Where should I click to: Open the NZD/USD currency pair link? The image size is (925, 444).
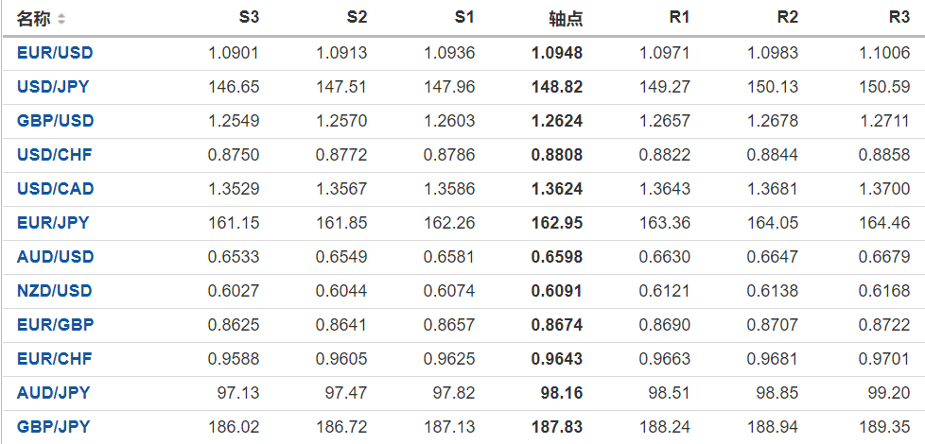(55, 291)
